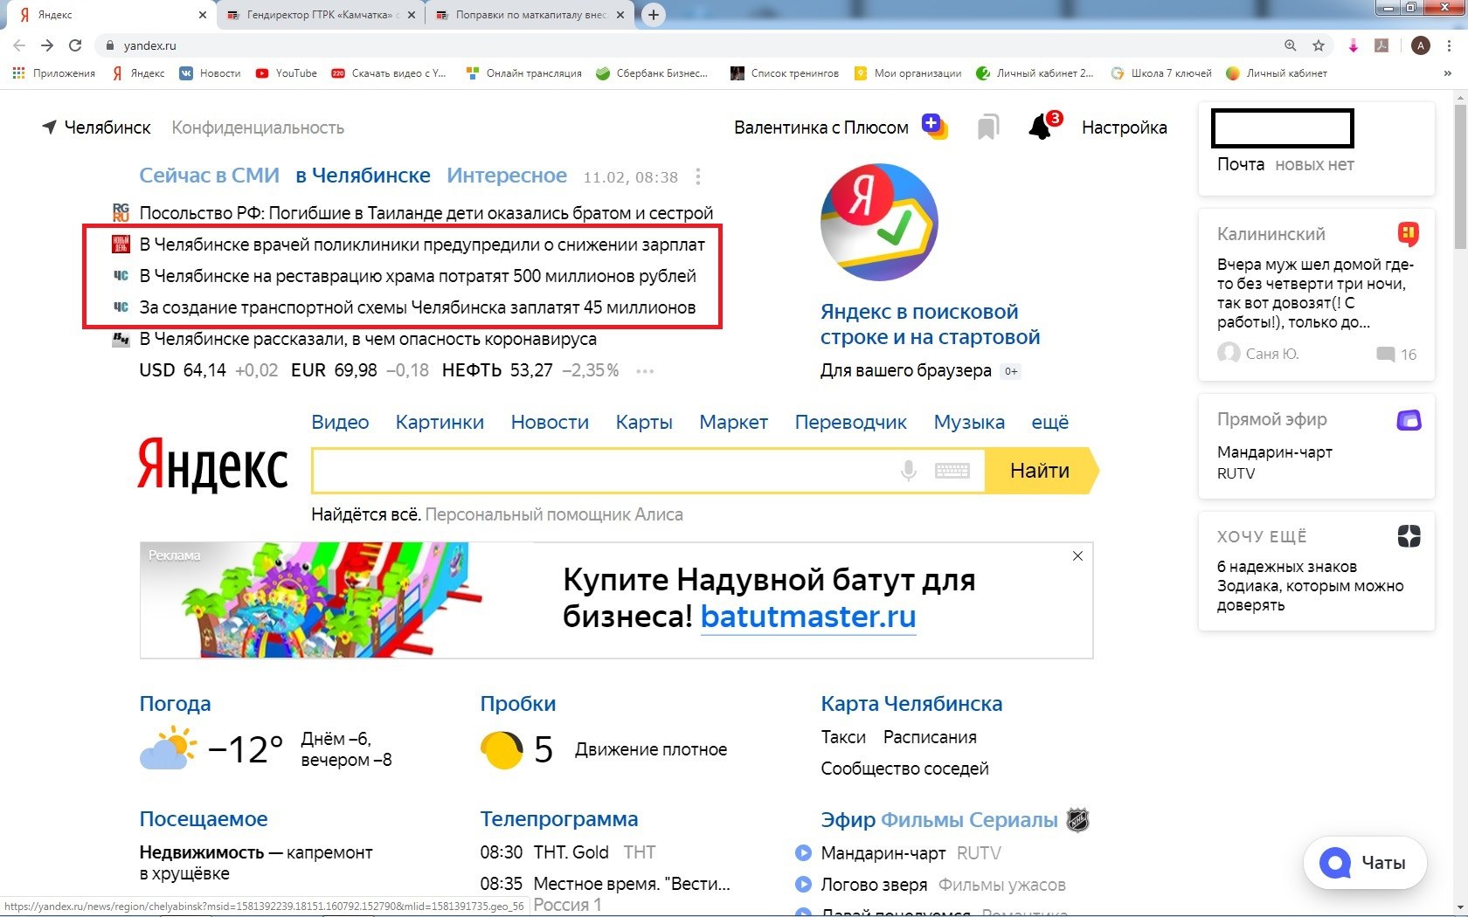The image size is (1468, 917).
Task: Reload the page with the refresh icon
Action: (76, 45)
